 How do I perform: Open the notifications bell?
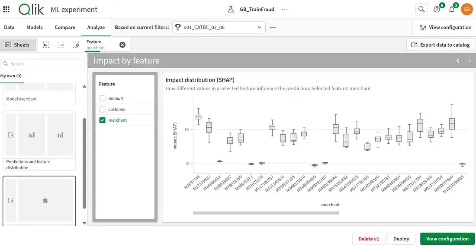tap(452, 9)
